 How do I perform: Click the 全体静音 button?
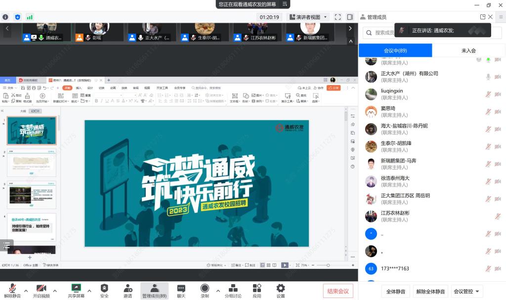point(396,292)
